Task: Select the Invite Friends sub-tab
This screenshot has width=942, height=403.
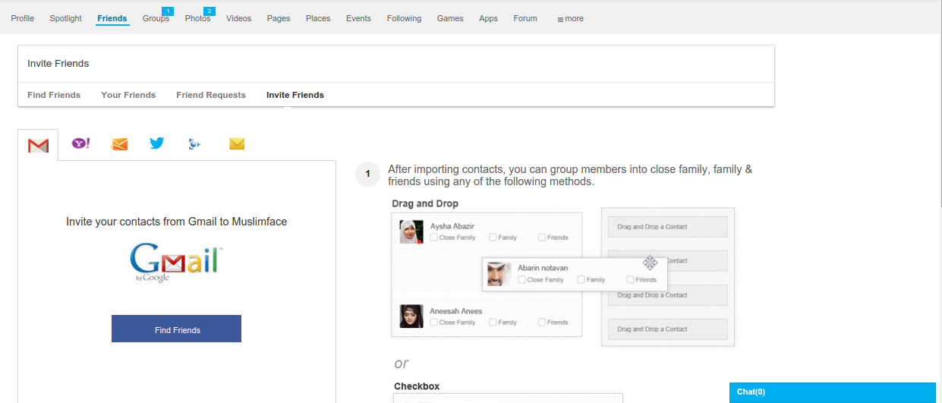Action: tap(295, 95)
